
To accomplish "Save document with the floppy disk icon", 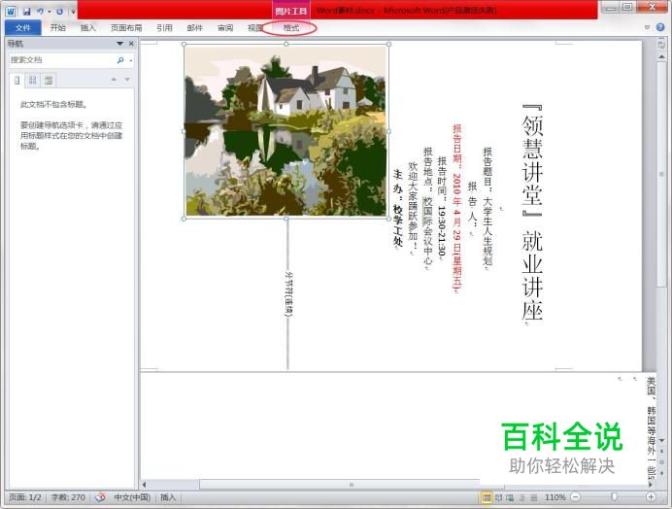I will 26,12.
